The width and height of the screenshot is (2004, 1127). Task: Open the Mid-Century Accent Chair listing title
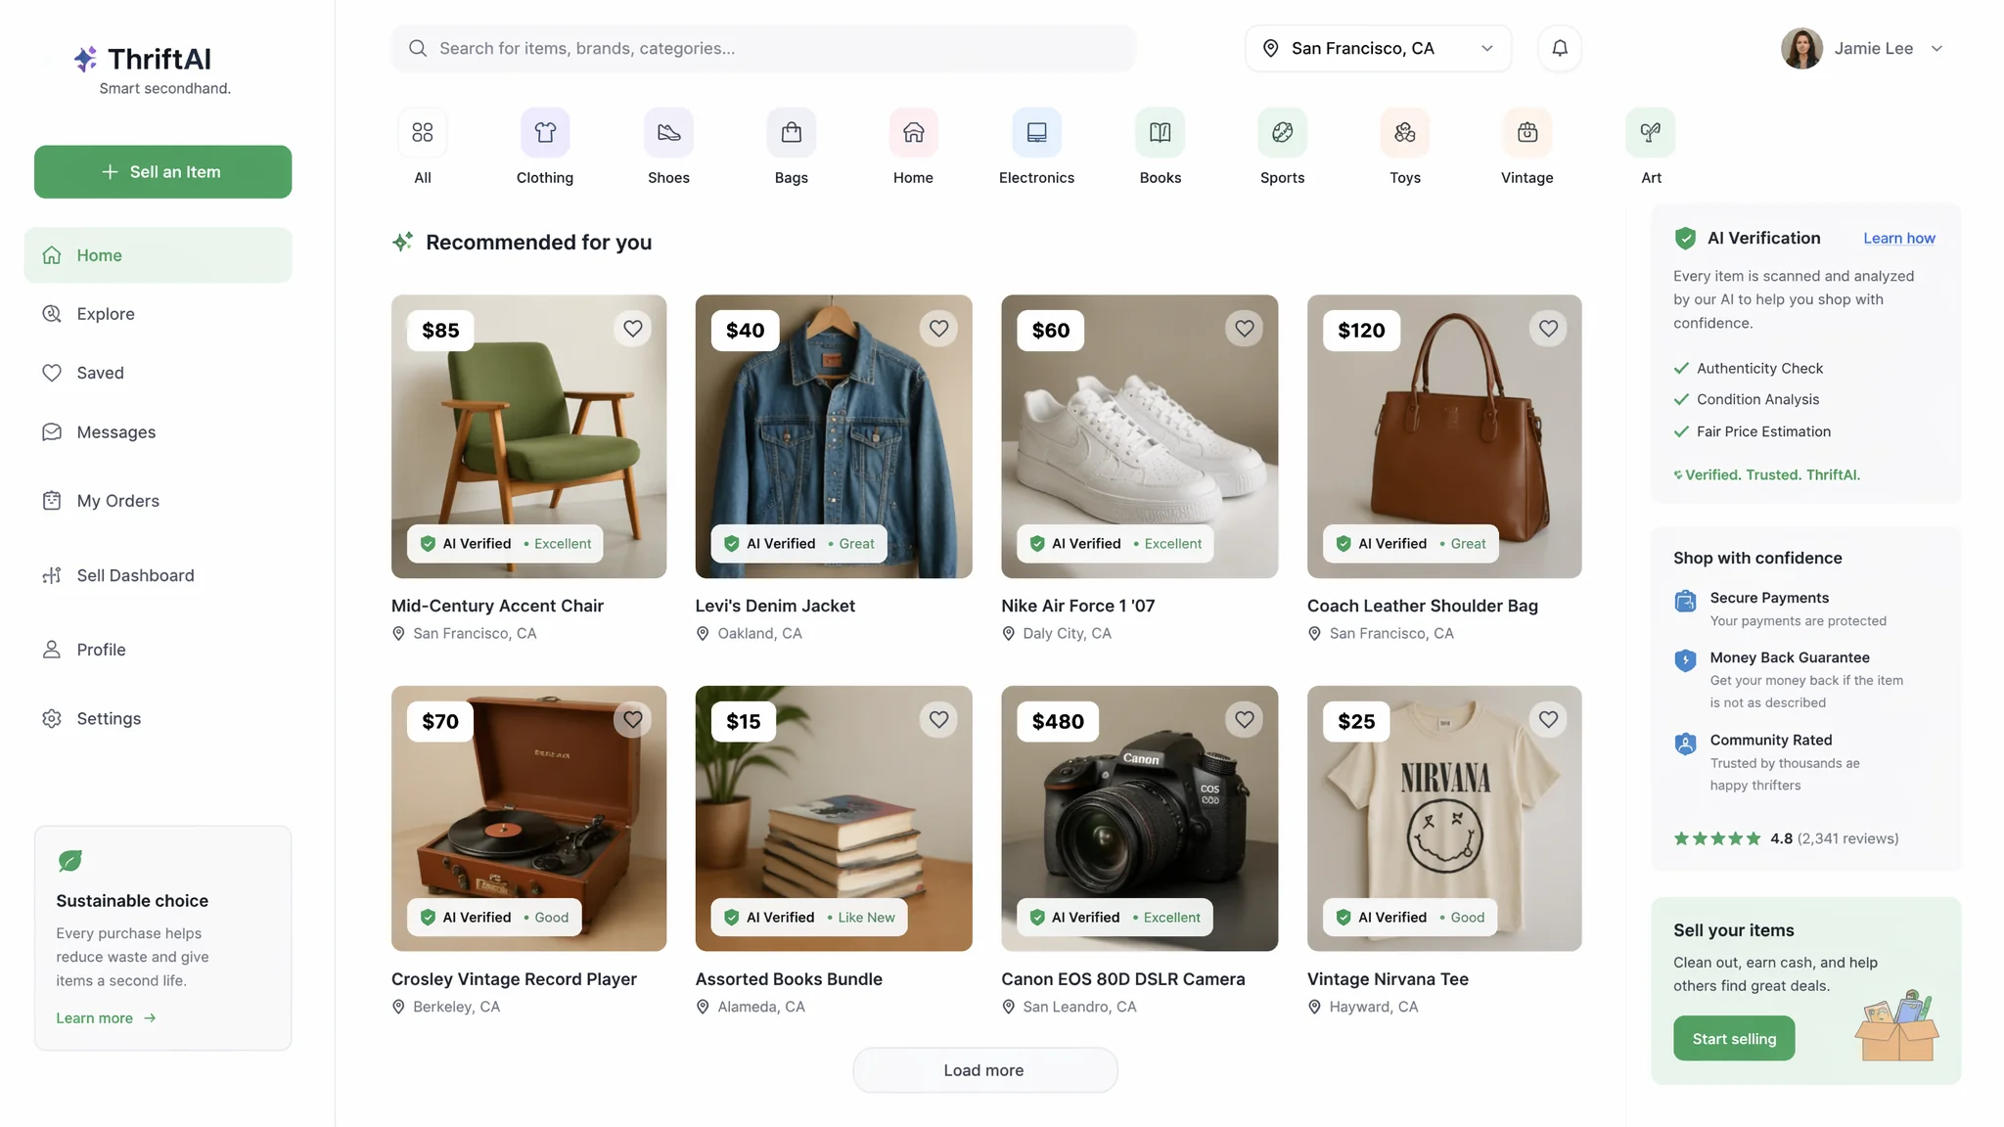coord(497,606)
